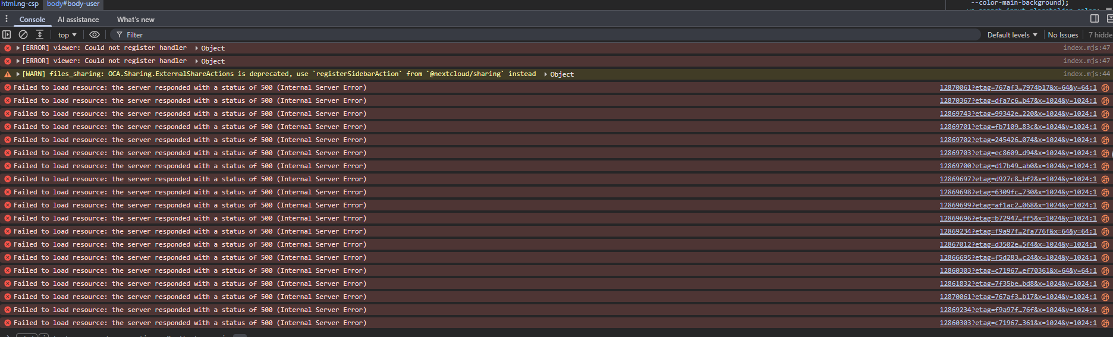Screen dimensions: 1113x337
Task: Open link 12869703?etag=ec8609…d94
Action: click(1018, 153)
